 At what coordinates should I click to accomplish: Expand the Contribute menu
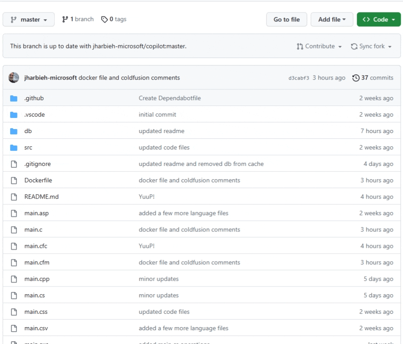click(319, 46)
